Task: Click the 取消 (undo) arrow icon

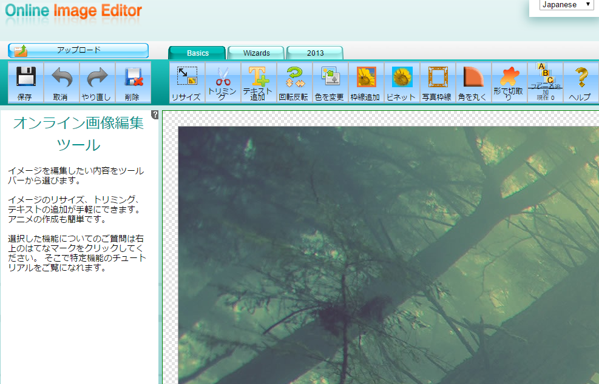Action: click(x=61, y=77)
